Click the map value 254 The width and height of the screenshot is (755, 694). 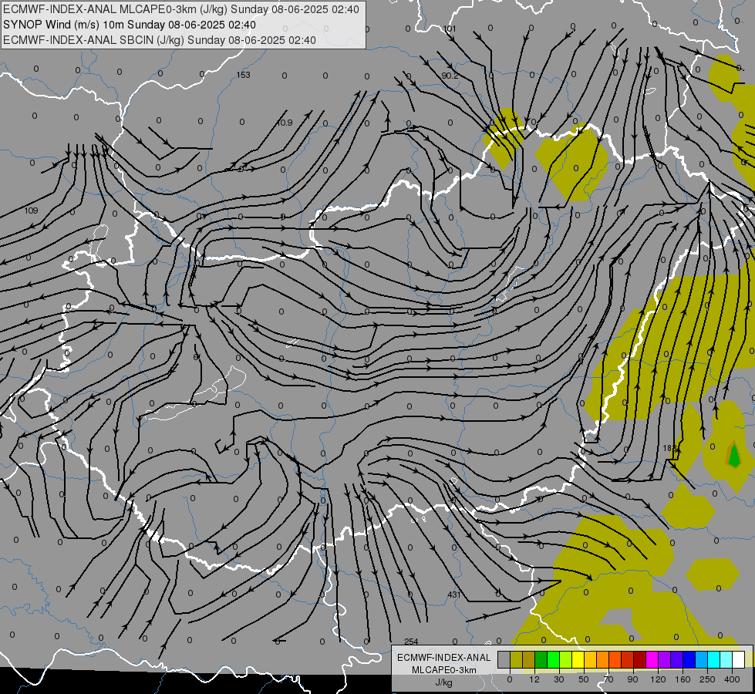pyautogui.click(x=411, y=642)
